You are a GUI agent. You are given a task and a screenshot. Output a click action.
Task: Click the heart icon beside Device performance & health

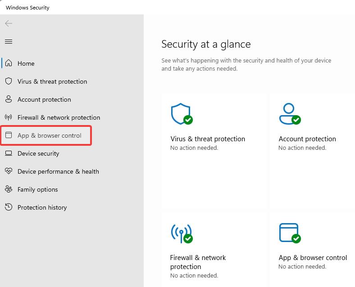tap(9, 171)
